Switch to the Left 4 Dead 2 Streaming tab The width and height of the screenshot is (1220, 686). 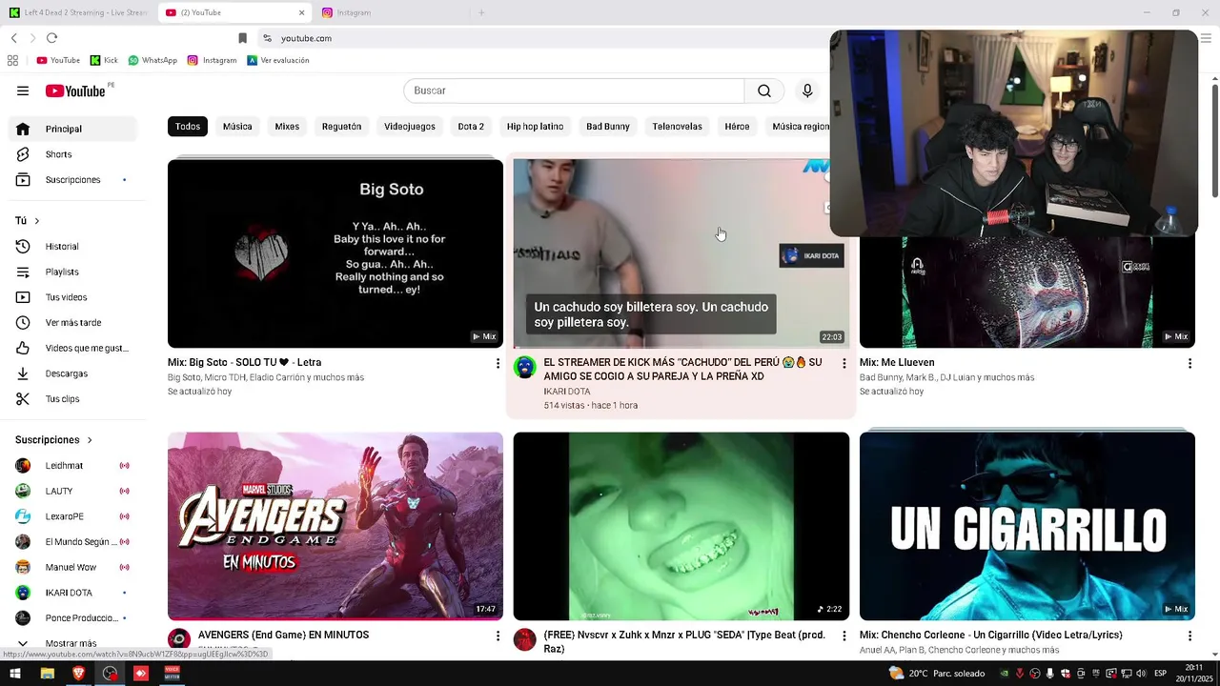78,12
